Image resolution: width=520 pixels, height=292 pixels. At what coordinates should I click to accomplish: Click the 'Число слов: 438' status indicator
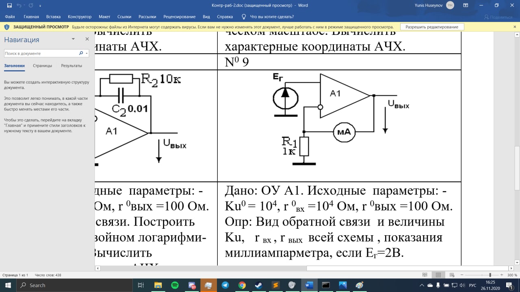point(48,275)
